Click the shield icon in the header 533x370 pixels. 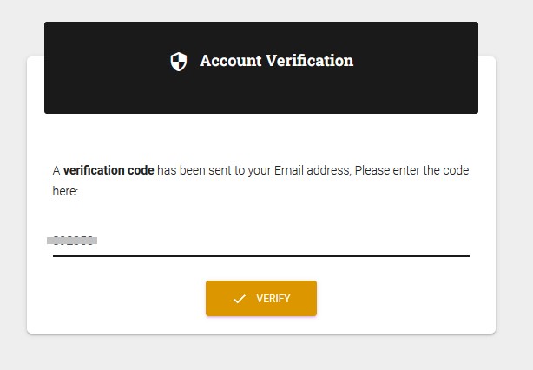[x=179, y=62]
